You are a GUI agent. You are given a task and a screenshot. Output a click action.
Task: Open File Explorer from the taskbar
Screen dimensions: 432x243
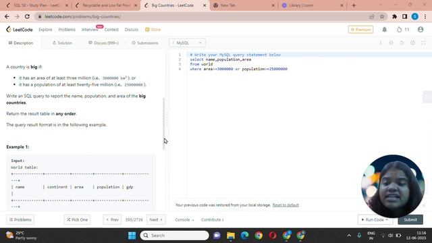coord(231,236)
